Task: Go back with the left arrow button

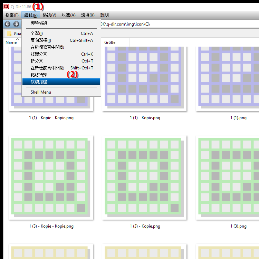Action: tap(8, 24)
